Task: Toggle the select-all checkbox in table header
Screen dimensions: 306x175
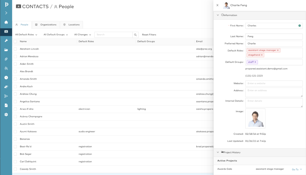Action: coord(15,41)
